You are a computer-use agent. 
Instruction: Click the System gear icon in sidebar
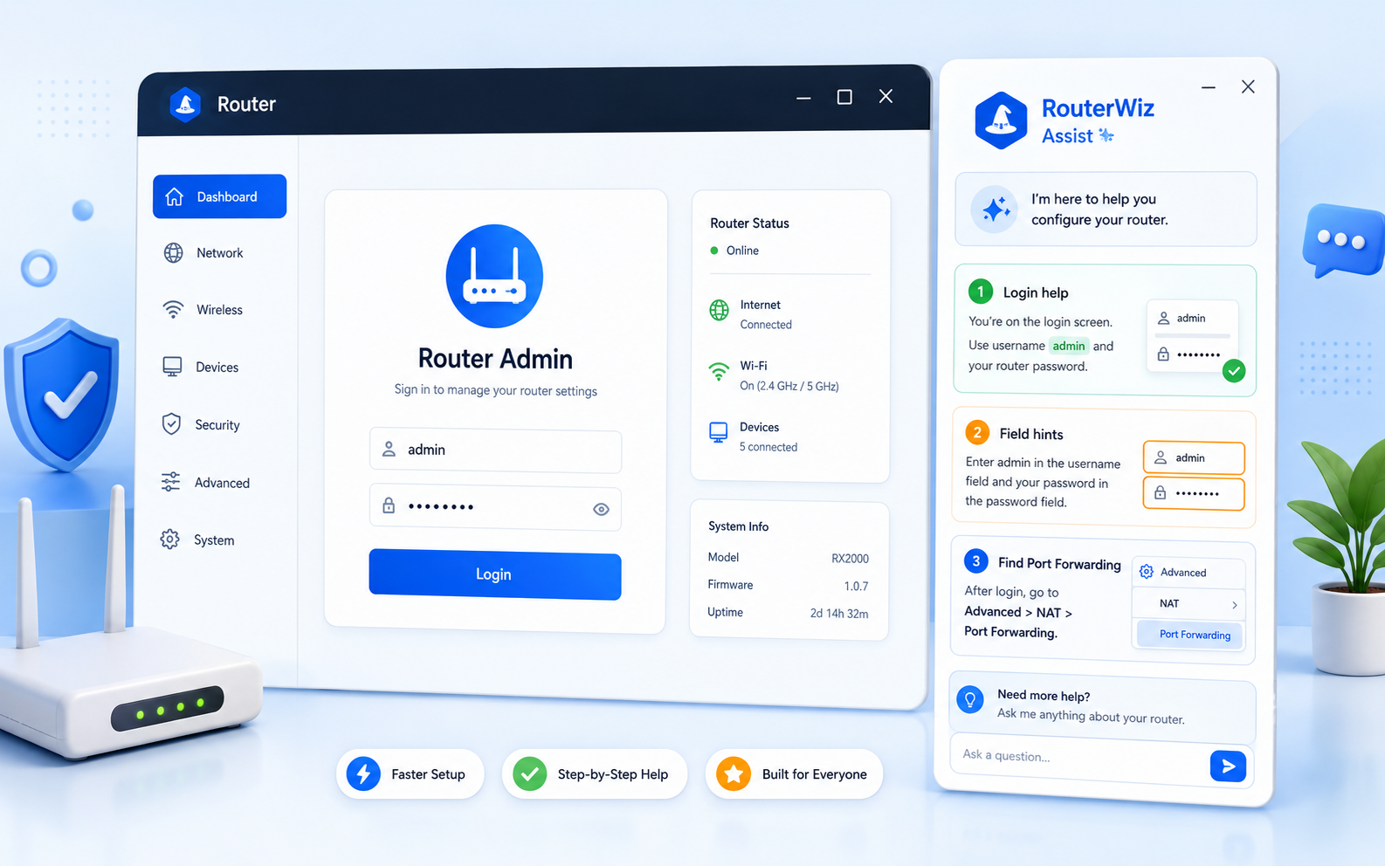[169, 540]
